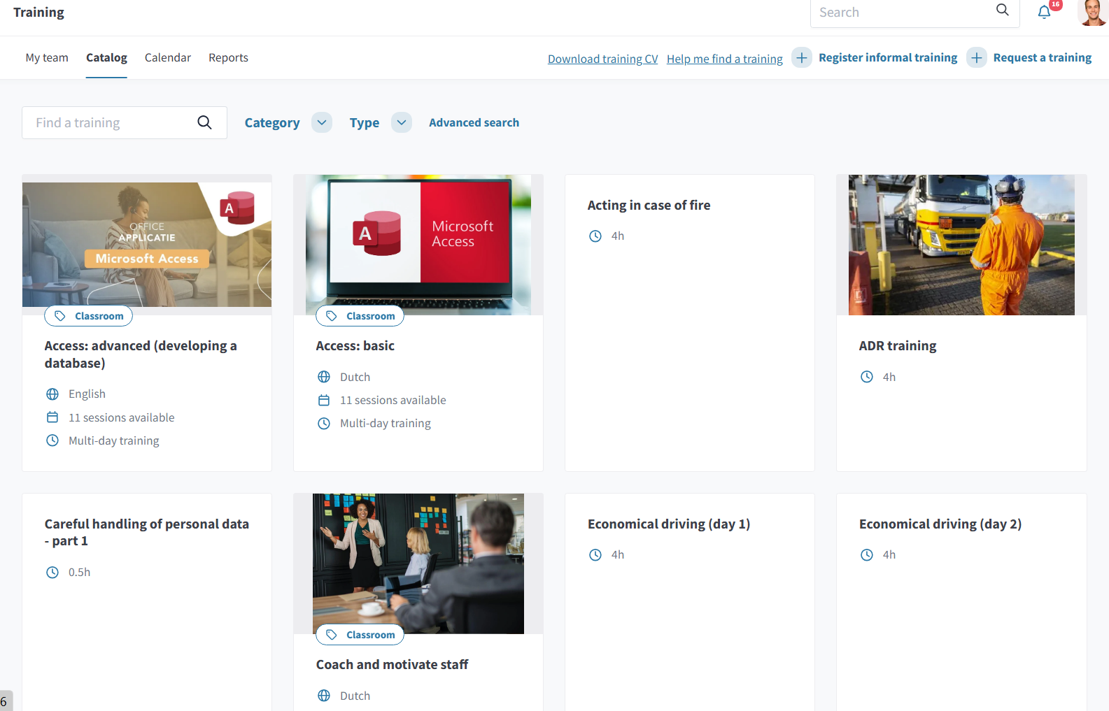Click tag icon on Coach and motivate staff badge

tap(332, 635)
